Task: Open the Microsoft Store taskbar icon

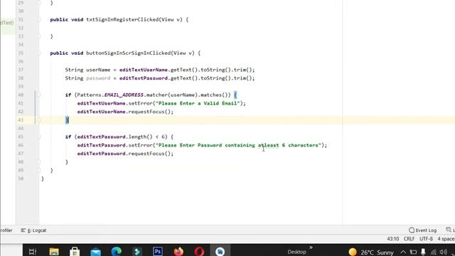Action: click(75, 251)
